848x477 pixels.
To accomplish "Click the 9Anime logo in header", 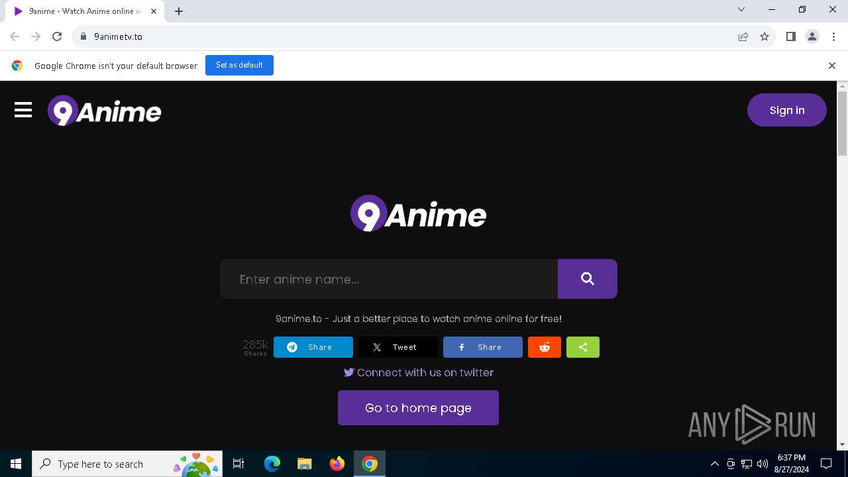I will click(x=104, y=111).
